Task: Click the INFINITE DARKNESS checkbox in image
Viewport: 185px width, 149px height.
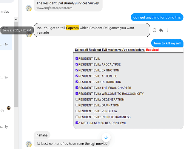Action: pos(77,117)
